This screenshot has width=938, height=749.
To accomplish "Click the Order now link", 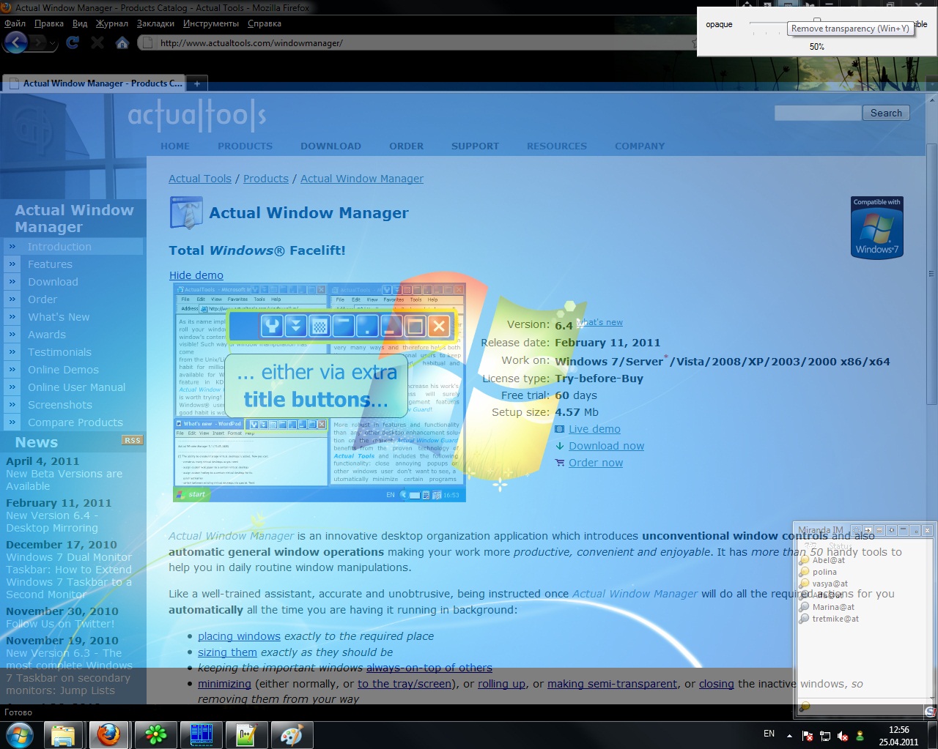I will click(x=596, y=463).
